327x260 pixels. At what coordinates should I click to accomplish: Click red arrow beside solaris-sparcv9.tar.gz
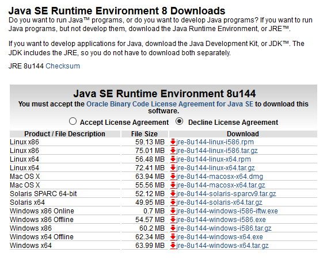pyautogui.click(x=173, y=194)
